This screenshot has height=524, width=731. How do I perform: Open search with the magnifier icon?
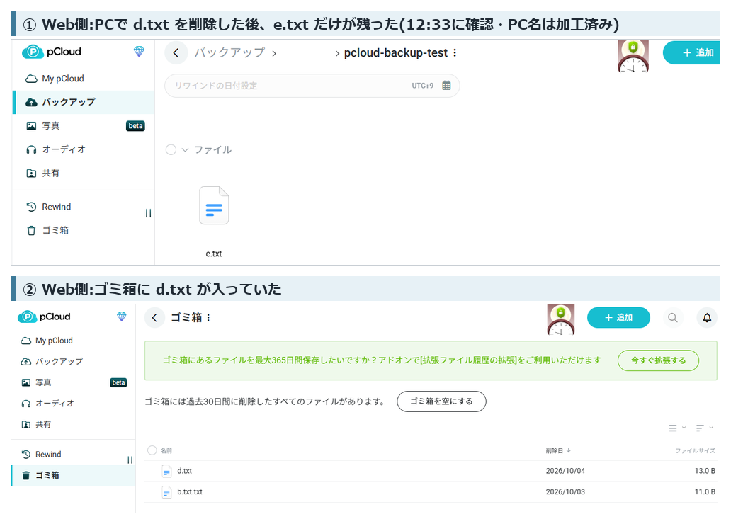click(673, 317)
